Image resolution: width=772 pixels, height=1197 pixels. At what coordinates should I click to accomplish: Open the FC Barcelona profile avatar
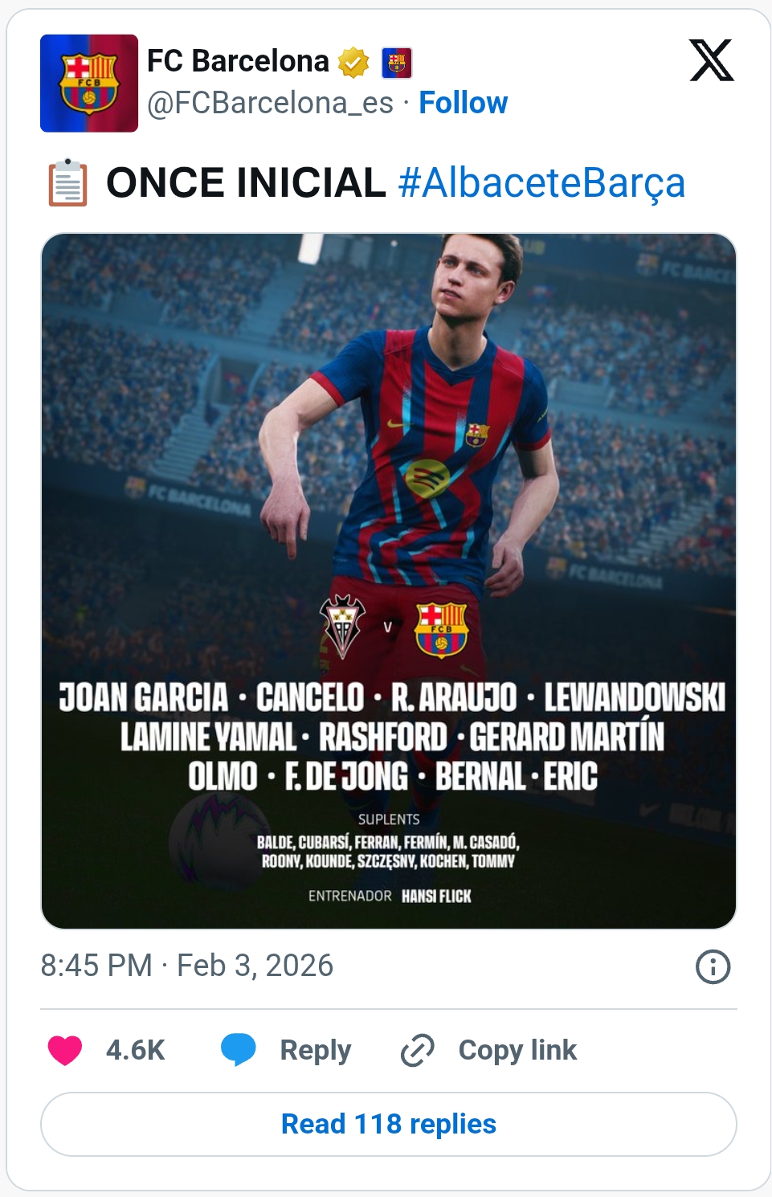tap(89, 83)
